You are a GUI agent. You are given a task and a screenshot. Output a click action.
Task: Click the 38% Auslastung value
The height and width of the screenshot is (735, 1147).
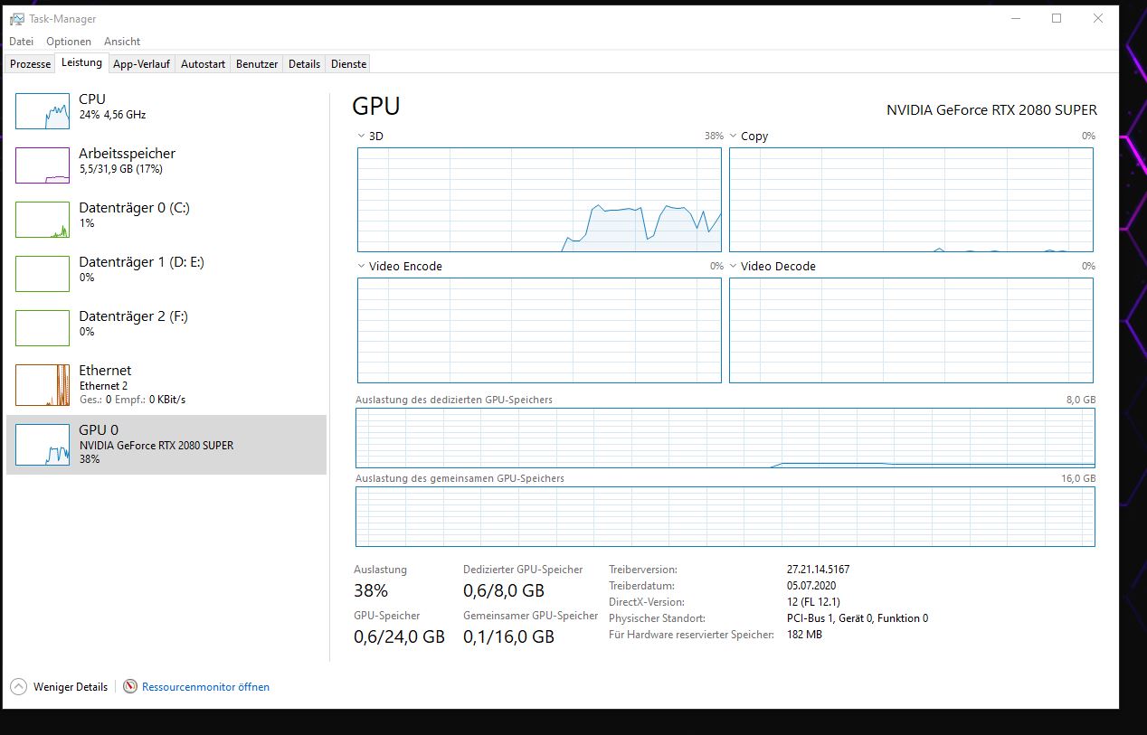click(x=371, y=591)
